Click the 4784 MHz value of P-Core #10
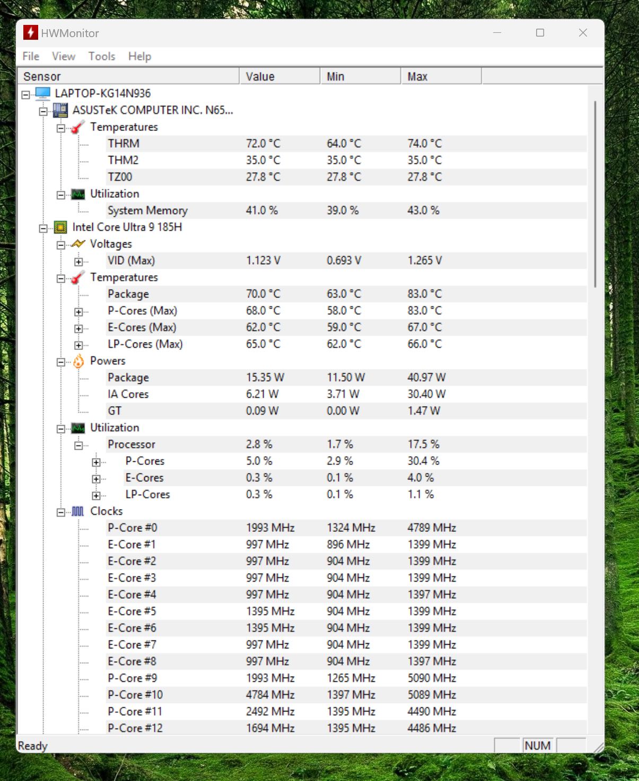The height and width of the screenshot is (781, 639). (x=270, y=695)
